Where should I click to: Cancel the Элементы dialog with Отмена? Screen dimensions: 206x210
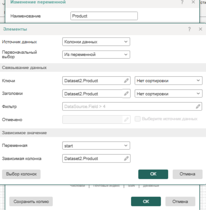click(x=188, y=174)
